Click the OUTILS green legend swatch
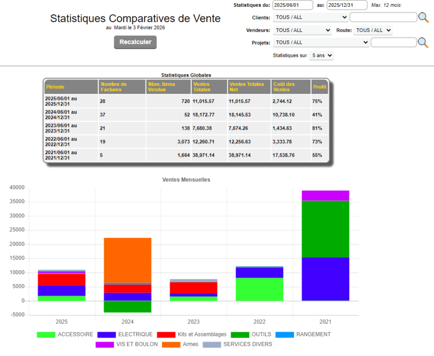434x356 pixels. pos(242,334)
